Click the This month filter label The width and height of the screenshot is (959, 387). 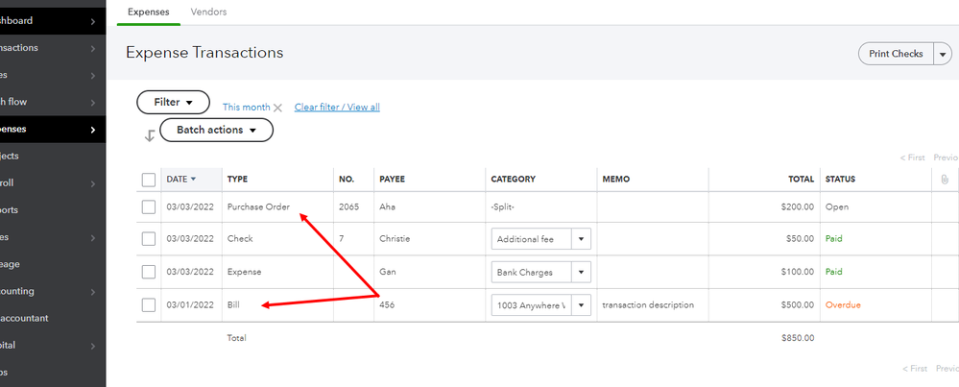tap(247, 107)
